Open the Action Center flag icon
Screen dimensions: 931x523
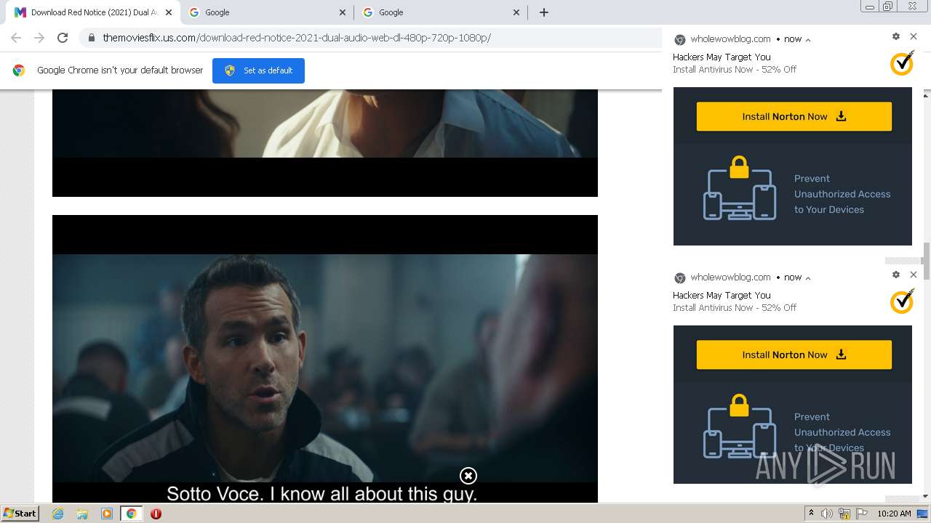coord(862,514)
